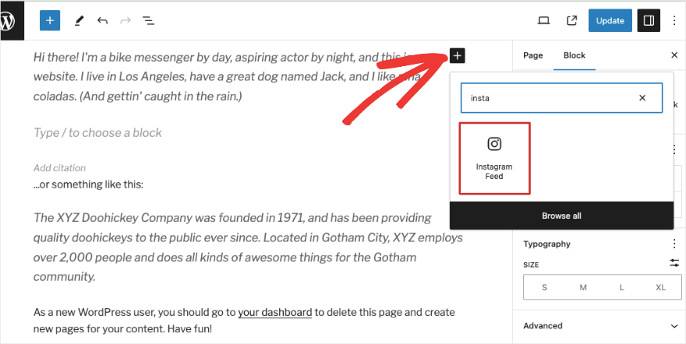Select the Instagram Feed block
This screenshot has height=344, width=686.
tap(494, 158)
